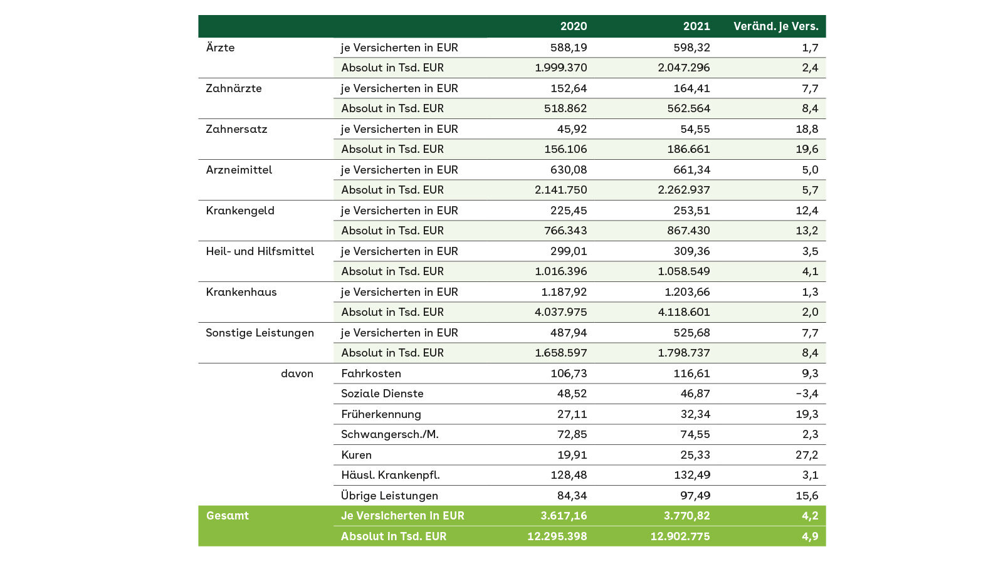Select the Kuren row label

tap(356, 455)
